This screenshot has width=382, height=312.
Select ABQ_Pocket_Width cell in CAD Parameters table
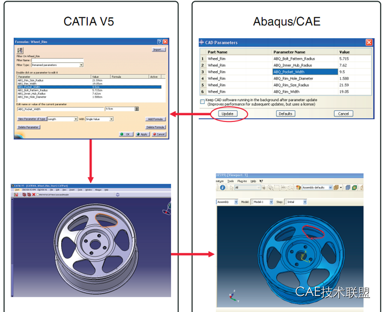coord(305,72)
